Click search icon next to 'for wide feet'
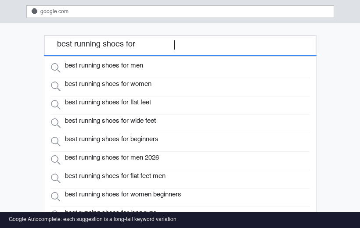This screenshot has height=228, width=360. (x=56, y=123)
